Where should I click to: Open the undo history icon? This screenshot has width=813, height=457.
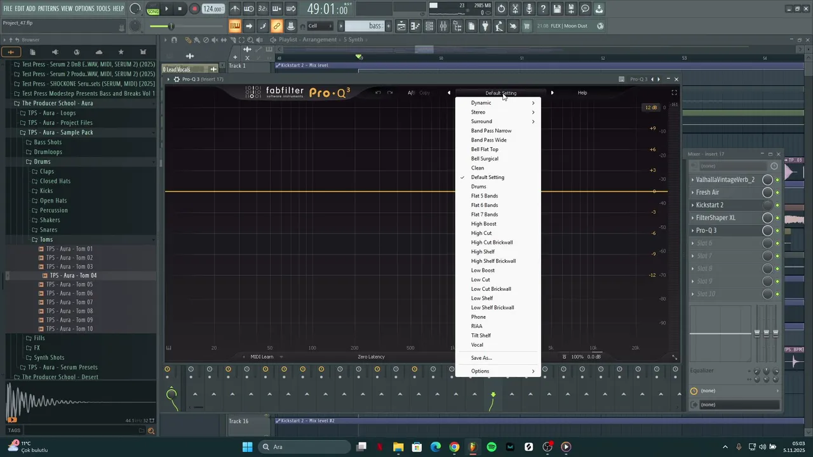[501, 9]
